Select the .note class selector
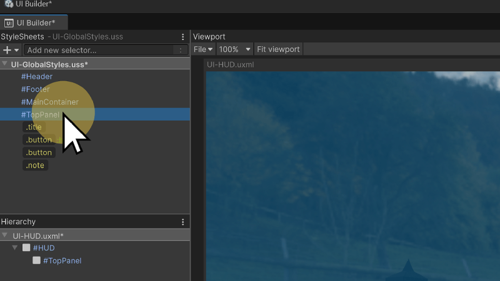 [x=35, y=165]
